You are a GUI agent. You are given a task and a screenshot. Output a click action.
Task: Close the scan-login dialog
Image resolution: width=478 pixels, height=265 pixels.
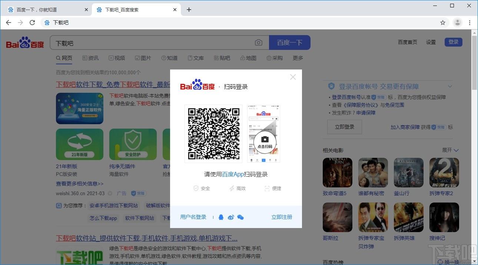pos(293,77)
